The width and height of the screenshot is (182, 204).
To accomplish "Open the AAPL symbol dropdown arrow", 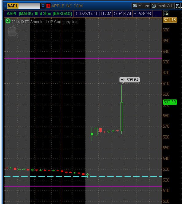I will (43, 6).
